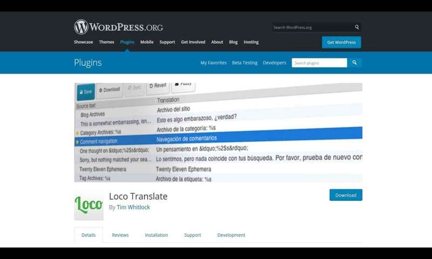Click the WordPress.org logo
This screenshot has width=432, height=259.
click(x=118, y=27)
